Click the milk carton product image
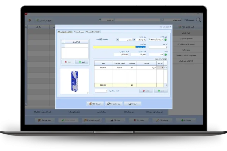 click(75, 81)
